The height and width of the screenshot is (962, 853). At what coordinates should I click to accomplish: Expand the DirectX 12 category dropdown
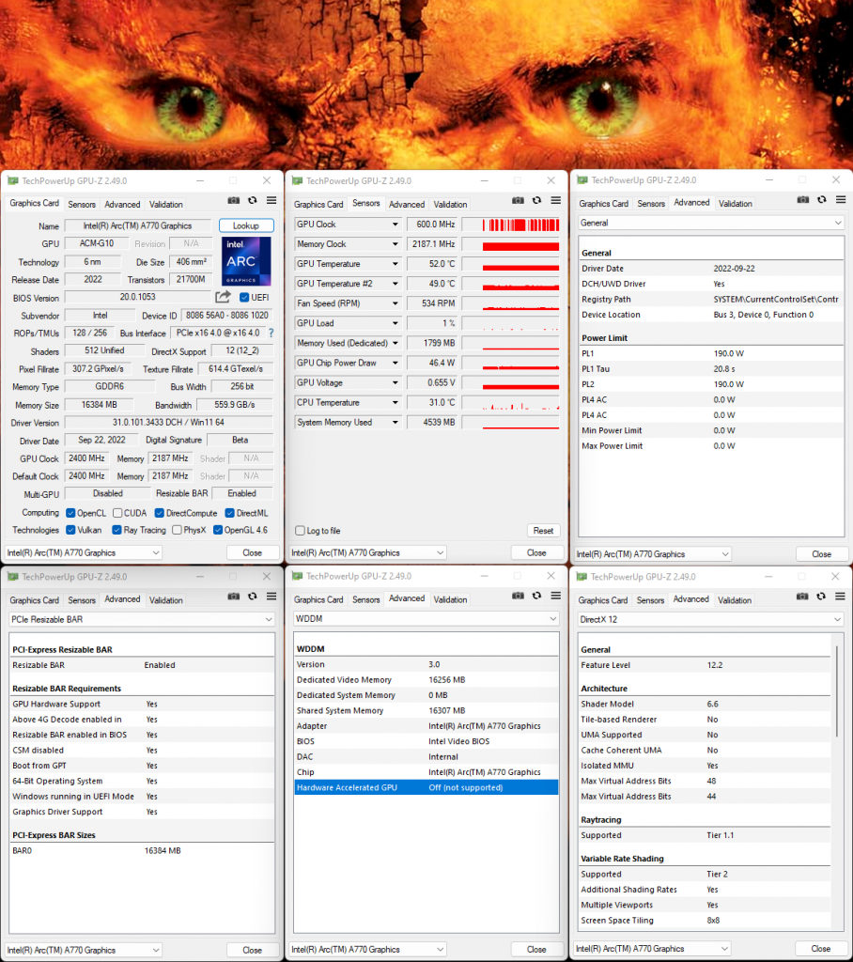tap(710, 620)
